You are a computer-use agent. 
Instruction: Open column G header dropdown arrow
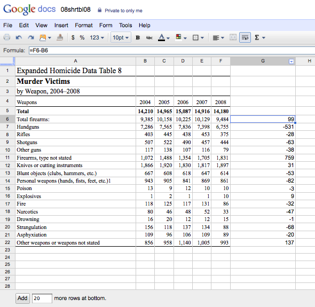coord(292,61)
